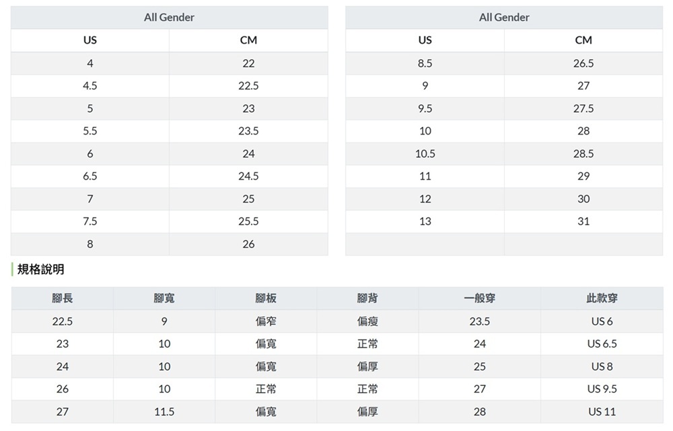Click the left All Gender table header
The width and height of the screenshot is (673, 431).
[169, 17]
